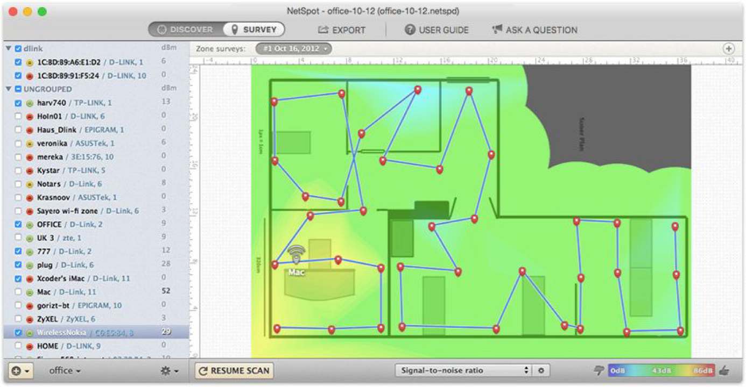The height and width of the screenshot is (387, 746).
Task: Select the Xcoder's iMac network name
Action: pyautogui.click(x=61, y=278)
